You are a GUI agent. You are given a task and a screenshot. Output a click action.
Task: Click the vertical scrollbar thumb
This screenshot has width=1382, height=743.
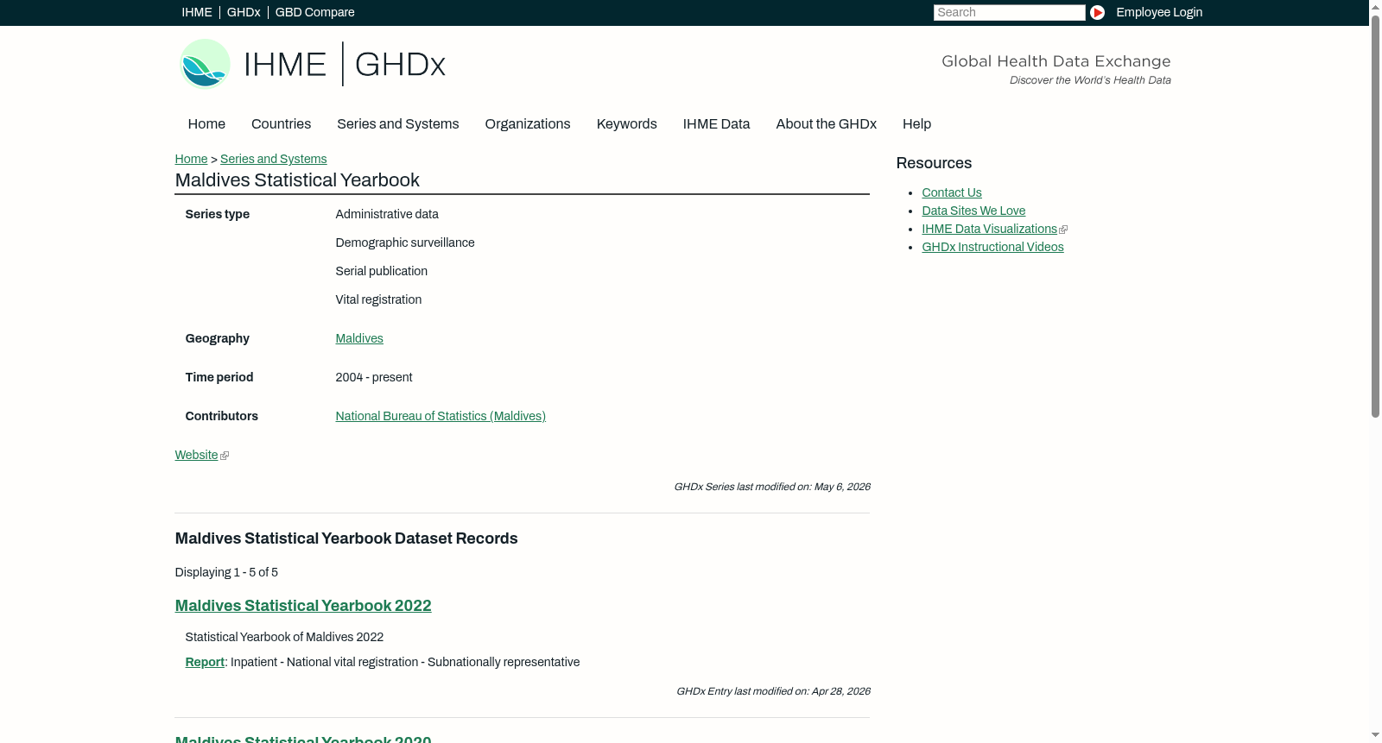point(1375,216)
